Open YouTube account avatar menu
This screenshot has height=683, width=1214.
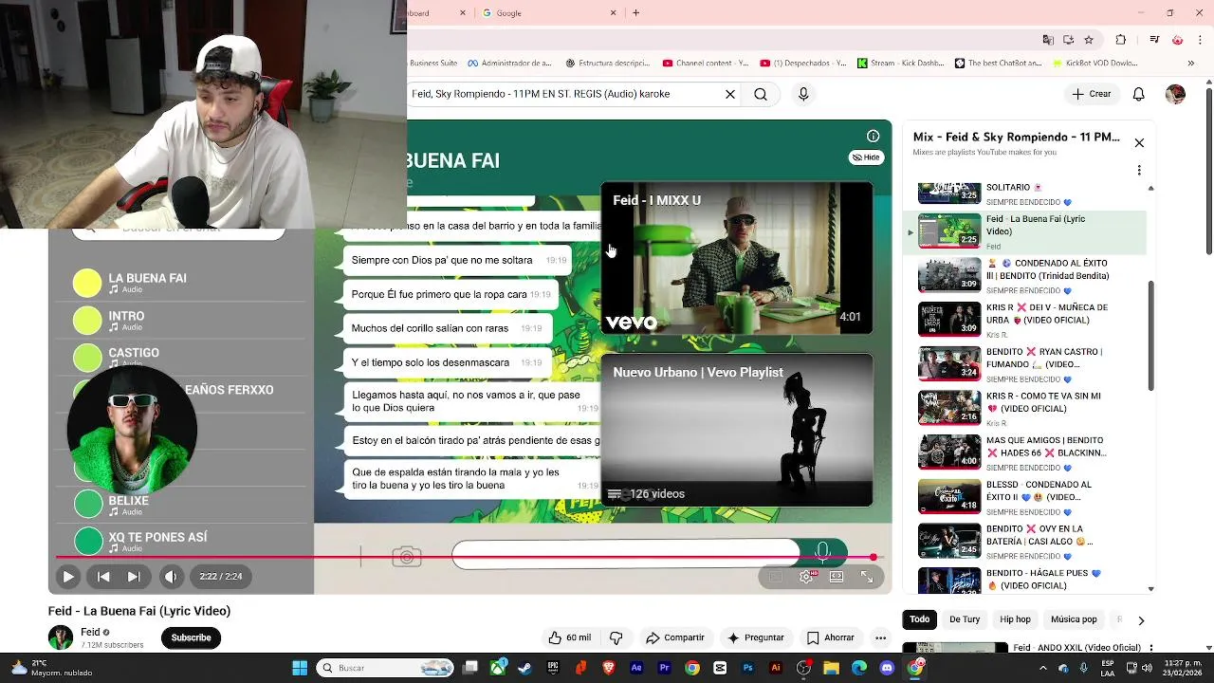(1175, 94)
